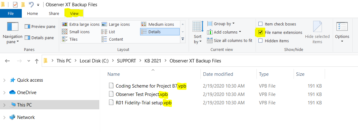The height and width of the screenshot is (132, 358).
Task: Select the View ribbon tab
Action: click(74, 13)
